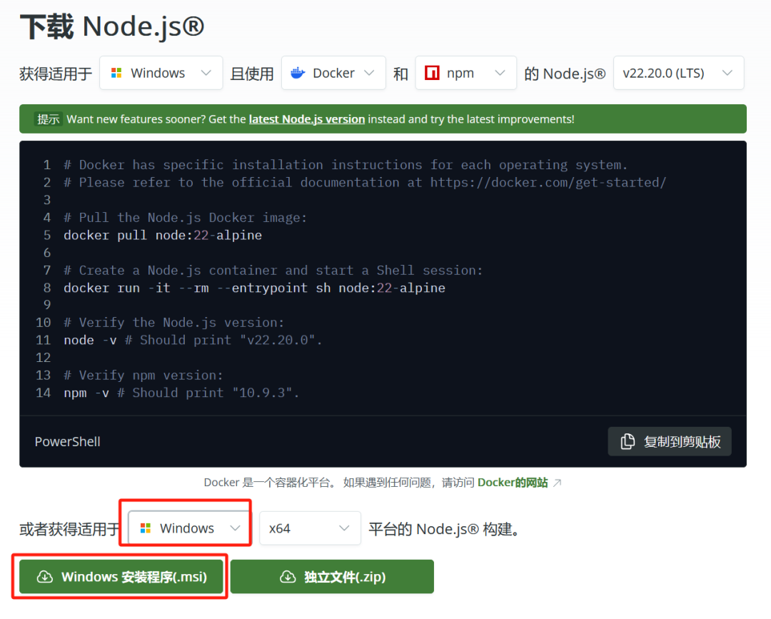The image size is (771, 619).
Task: Click the Windows logo in the lower dropdown
Action: (x=146, y=528)
